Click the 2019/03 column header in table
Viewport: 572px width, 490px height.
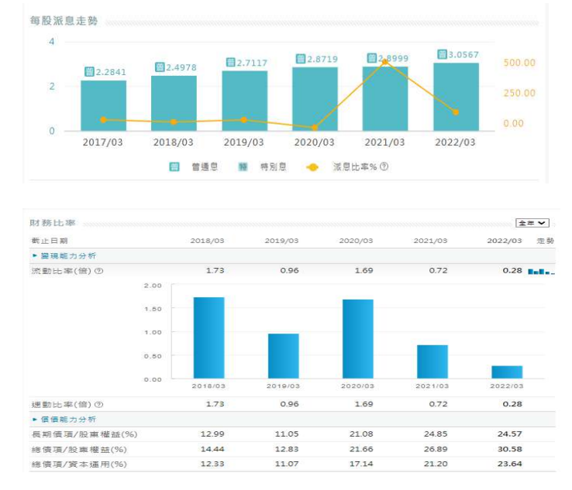pos(281,241)
